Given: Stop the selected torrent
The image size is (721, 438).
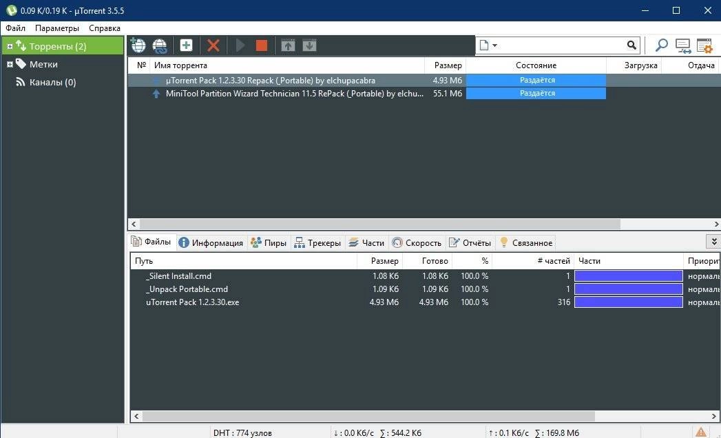Looking at the screenshot, I should pyautogui.click(x=261, y=45).
